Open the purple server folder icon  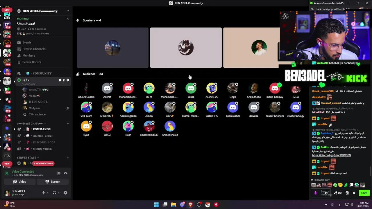click(x=7, y=128)
